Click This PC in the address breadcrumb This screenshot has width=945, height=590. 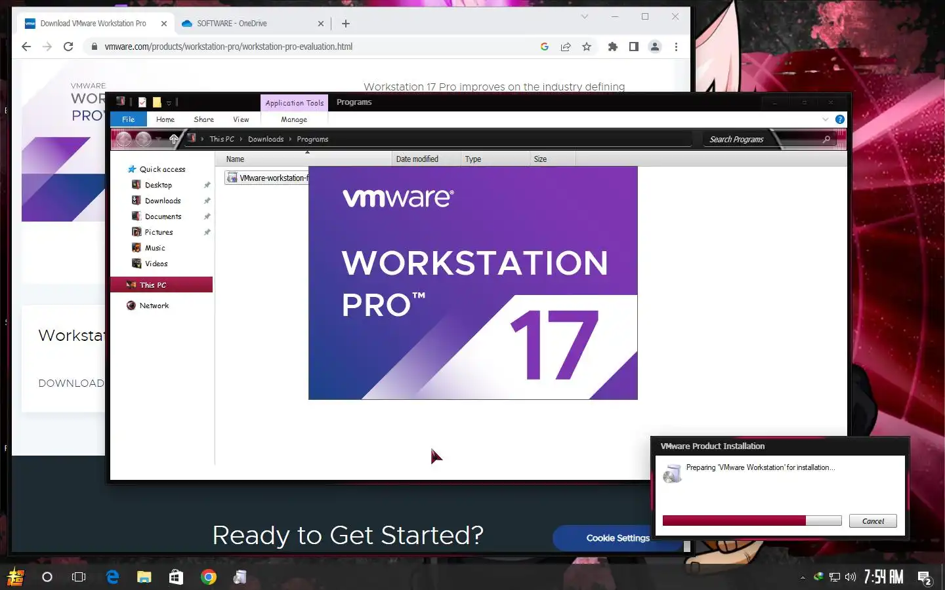point(222,139)
